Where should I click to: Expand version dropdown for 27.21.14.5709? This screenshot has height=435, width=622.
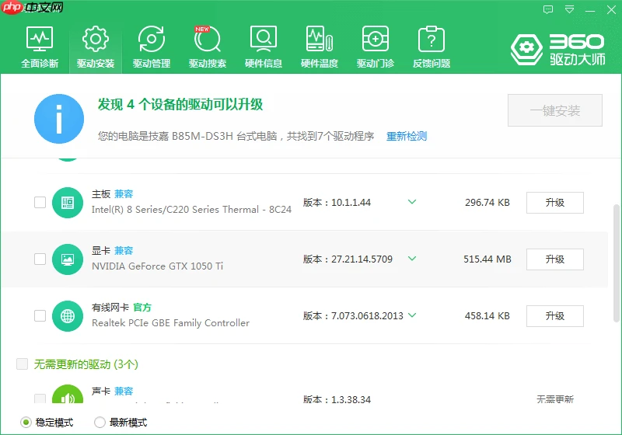[412, 259]
